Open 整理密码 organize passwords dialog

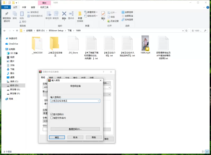click(75, 129)
